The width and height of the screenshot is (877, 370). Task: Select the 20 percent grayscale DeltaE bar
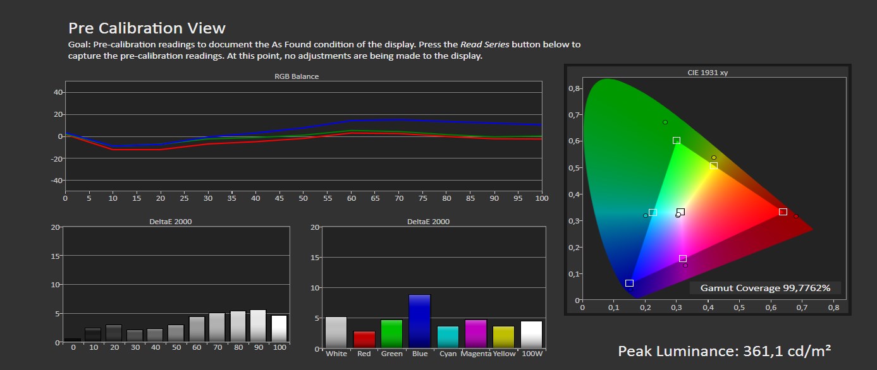(x=114, y=333)
